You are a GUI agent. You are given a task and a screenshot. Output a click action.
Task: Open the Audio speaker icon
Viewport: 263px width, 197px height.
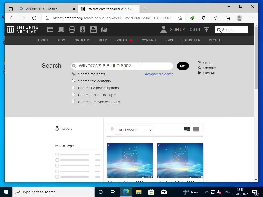coord(82,29)
